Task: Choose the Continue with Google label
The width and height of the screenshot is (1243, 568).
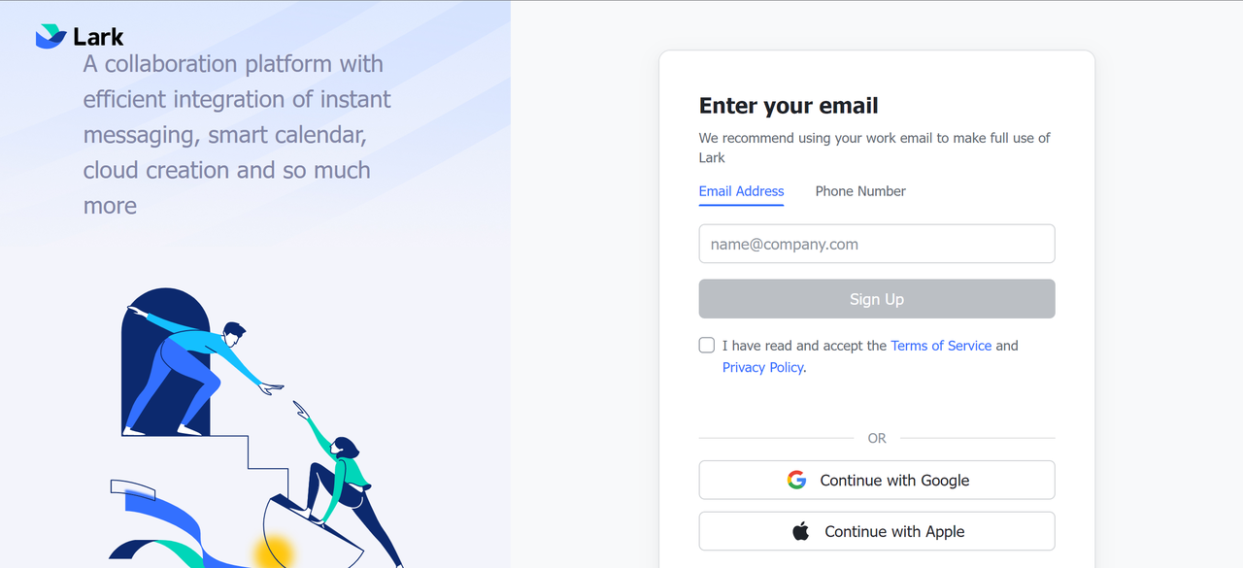Action: [x=894, y=480]
